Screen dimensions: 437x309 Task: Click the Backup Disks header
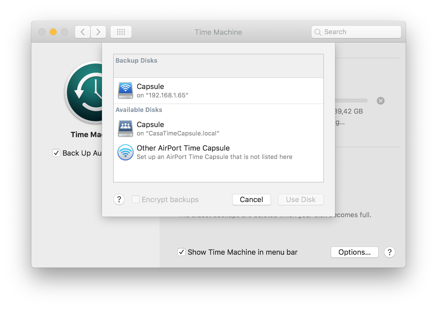(x=136, y=60)
